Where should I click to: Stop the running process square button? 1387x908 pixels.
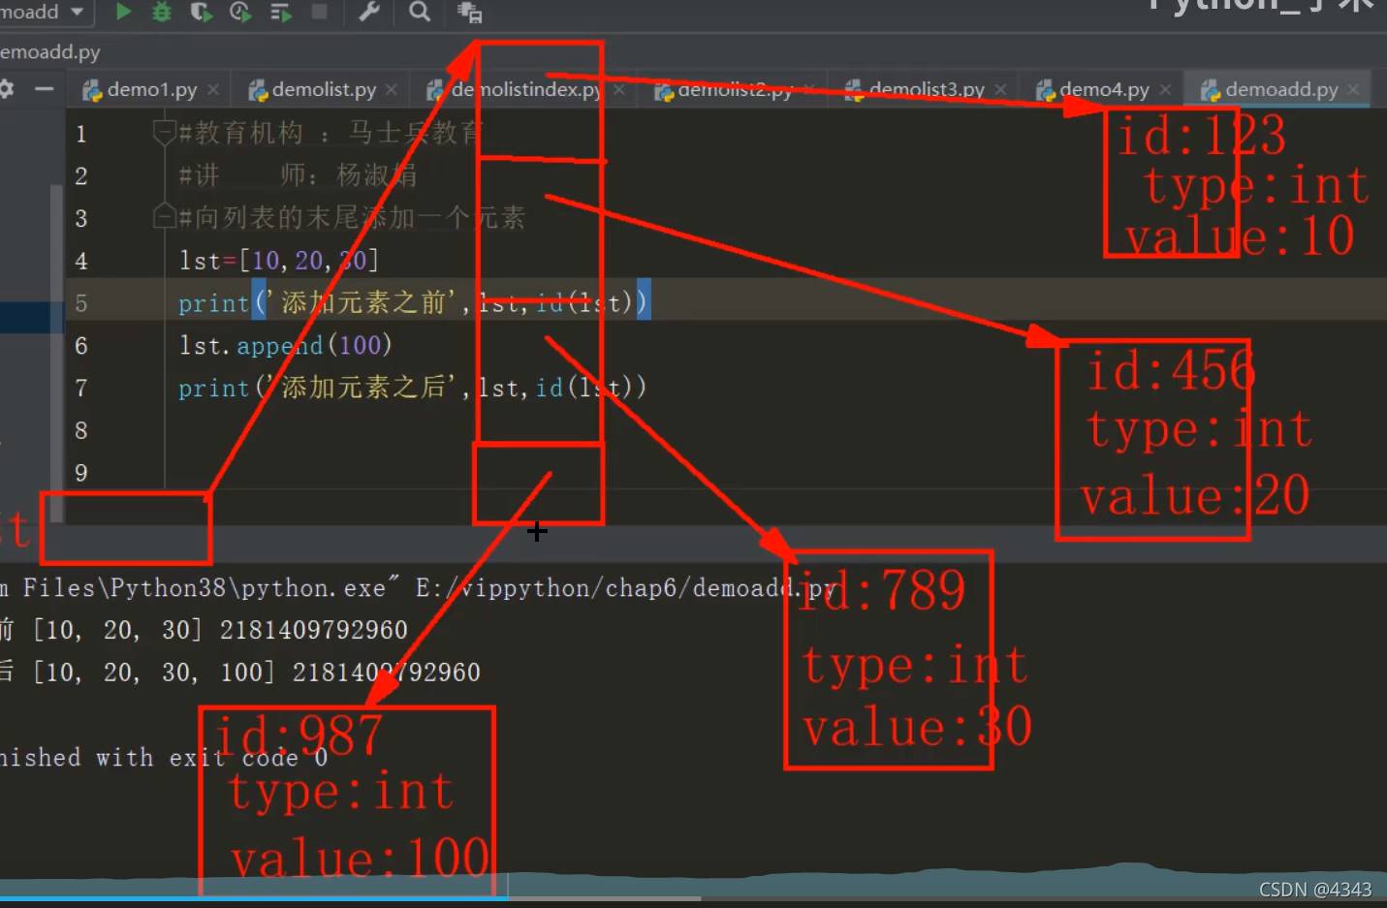tap(319, 12)
